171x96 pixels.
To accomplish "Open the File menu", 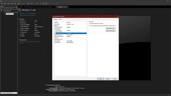I will tap(2, 3).
